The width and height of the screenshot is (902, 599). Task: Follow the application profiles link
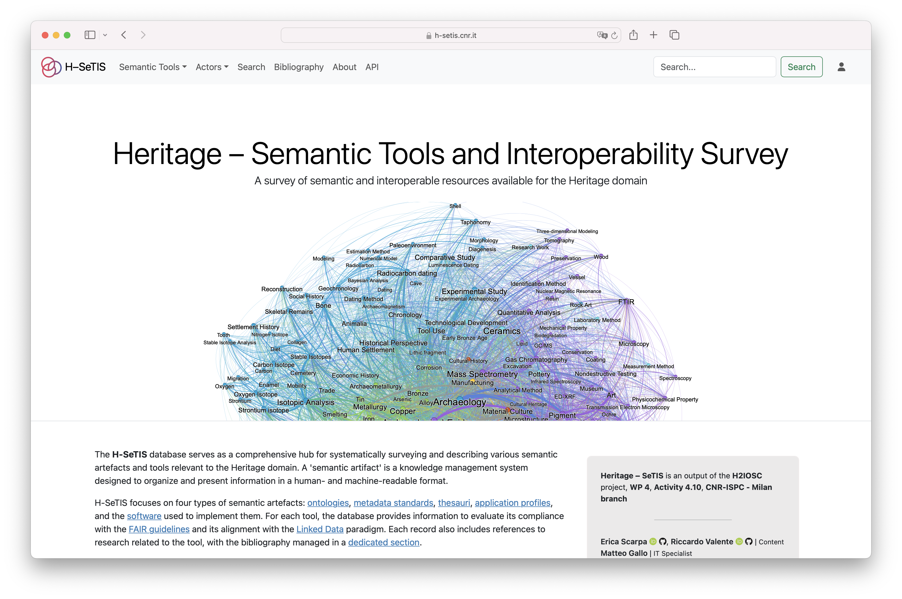coord(513,503)
